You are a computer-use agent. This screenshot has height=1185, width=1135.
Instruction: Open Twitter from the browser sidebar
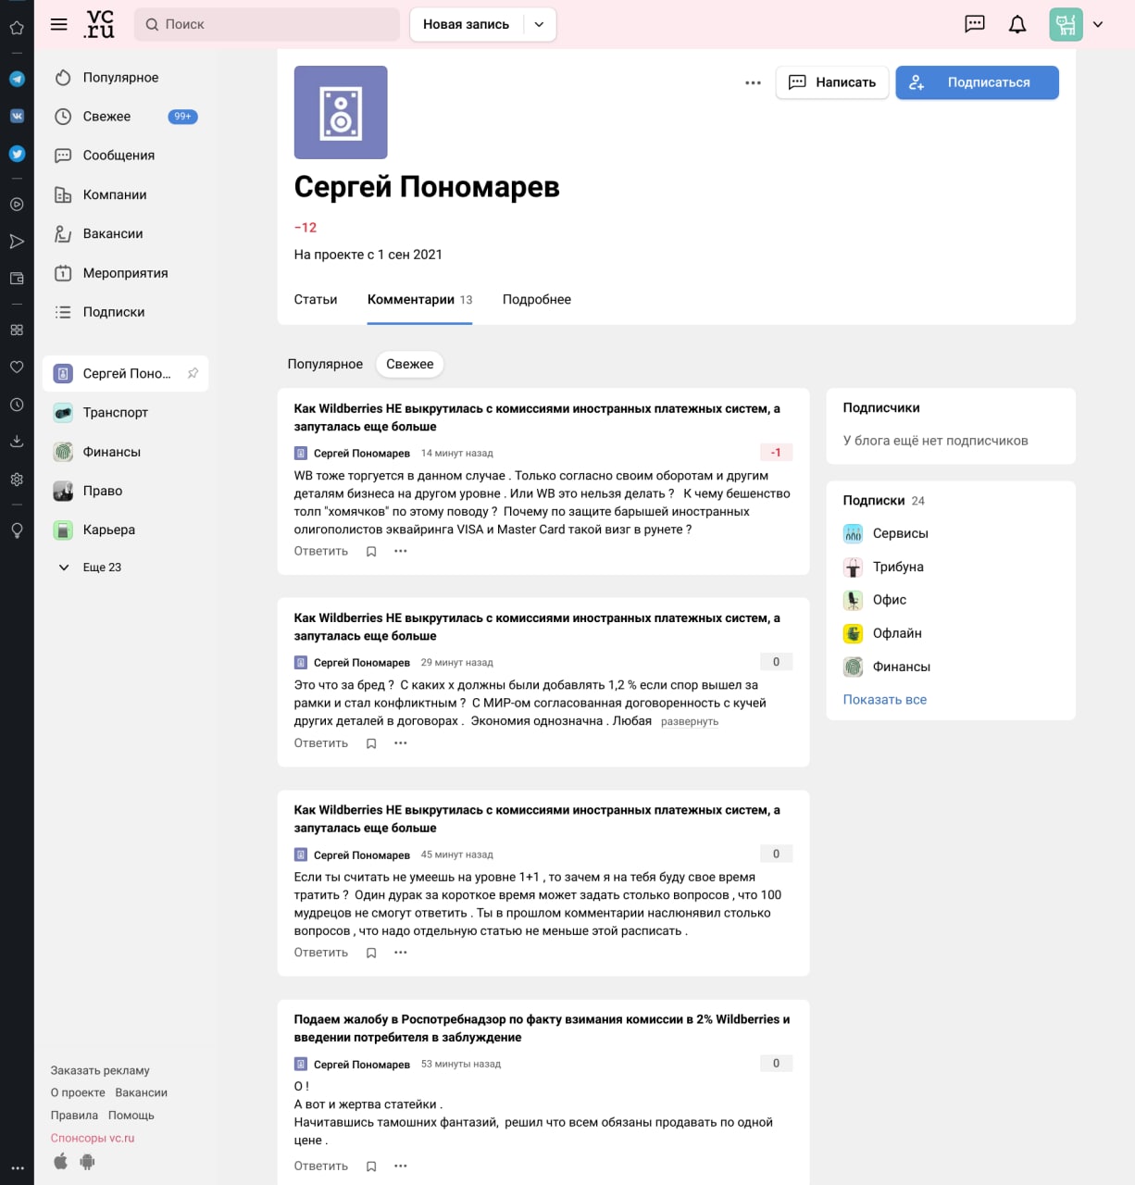pos(17,155)
